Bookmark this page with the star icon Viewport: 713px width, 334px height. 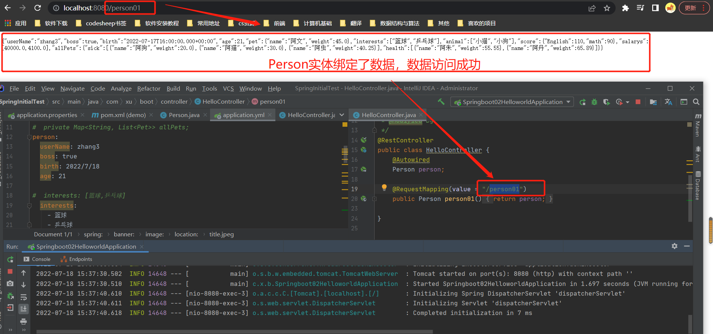click(607, 8)
